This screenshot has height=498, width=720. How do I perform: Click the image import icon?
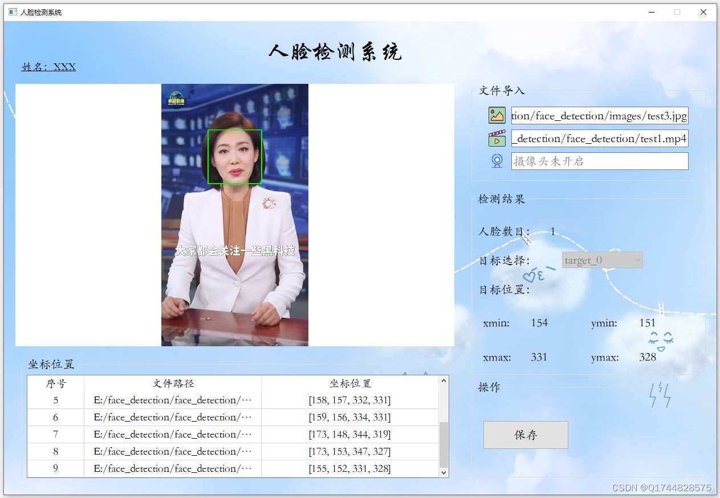click(x=497, y=115)
